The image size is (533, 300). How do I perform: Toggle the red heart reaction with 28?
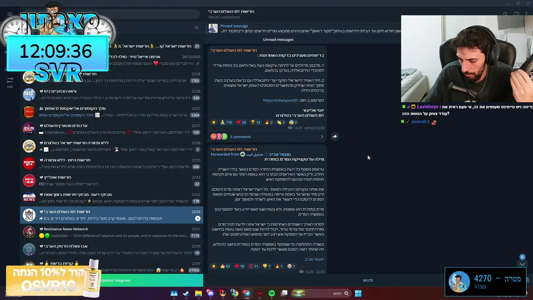pos(241,122)
